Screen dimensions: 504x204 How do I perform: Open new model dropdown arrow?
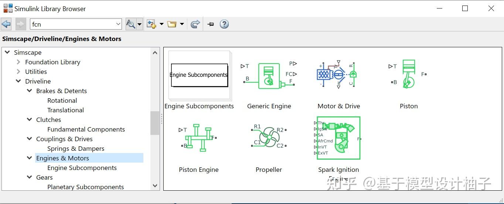pos(161,24)
